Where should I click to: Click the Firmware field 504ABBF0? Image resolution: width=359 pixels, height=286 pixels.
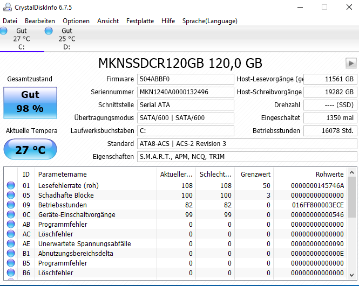tap(186, 79)
